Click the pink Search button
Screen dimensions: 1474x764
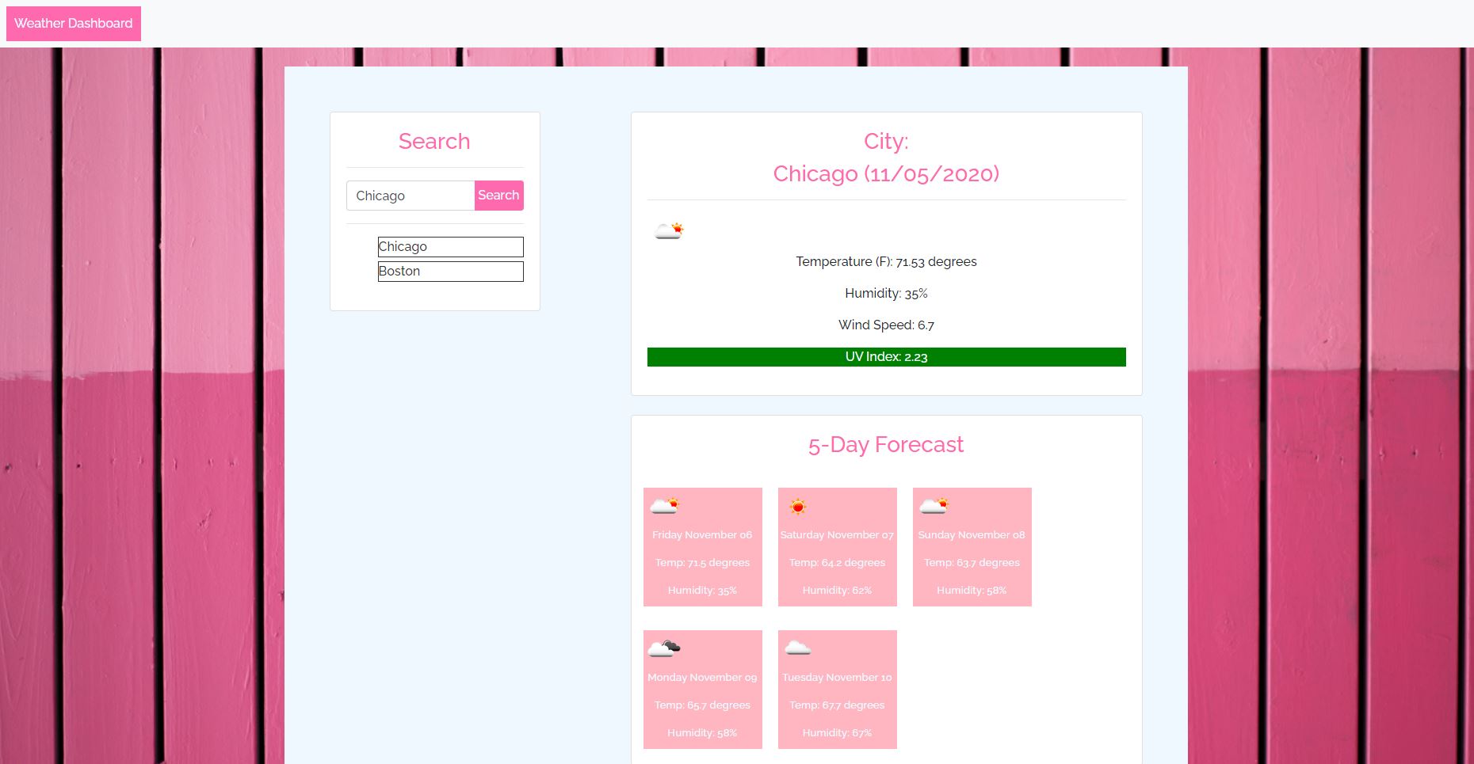point(498,196)
